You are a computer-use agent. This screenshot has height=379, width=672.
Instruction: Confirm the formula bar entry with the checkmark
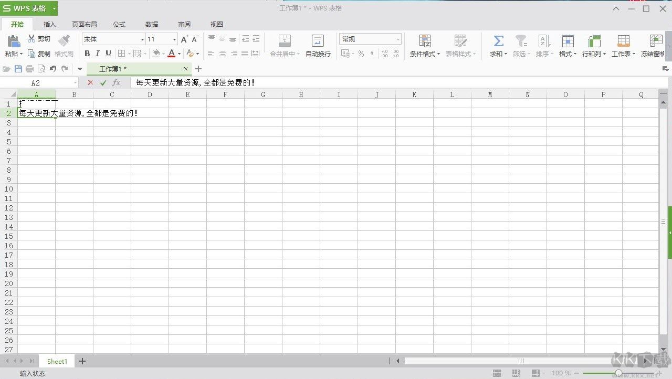coord(102,82)
